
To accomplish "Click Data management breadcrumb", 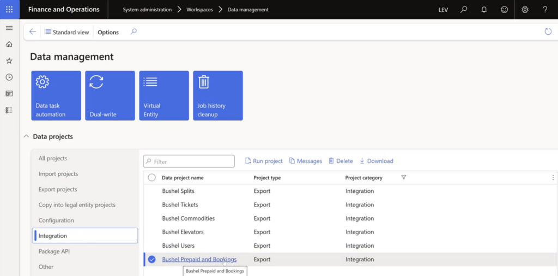I will (x=248, y=10).
